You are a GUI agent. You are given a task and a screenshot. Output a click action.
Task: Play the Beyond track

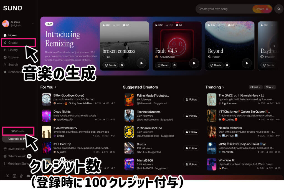247,63
